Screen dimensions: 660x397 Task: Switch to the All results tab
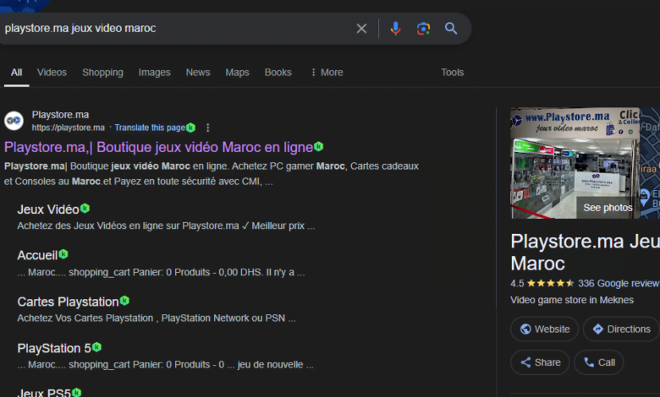(x=16, y=73)
